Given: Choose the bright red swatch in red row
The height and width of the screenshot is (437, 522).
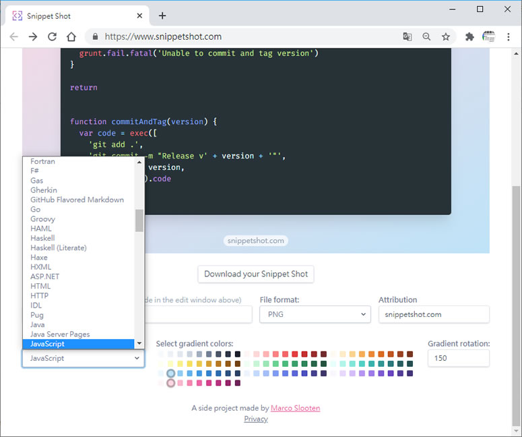Looking at the screenshot, I should tap(295, 354).
